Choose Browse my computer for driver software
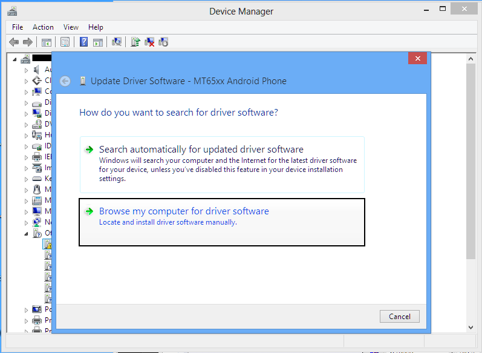The width and height of the screenshot is (482, 353). click(x=184, y=211)
